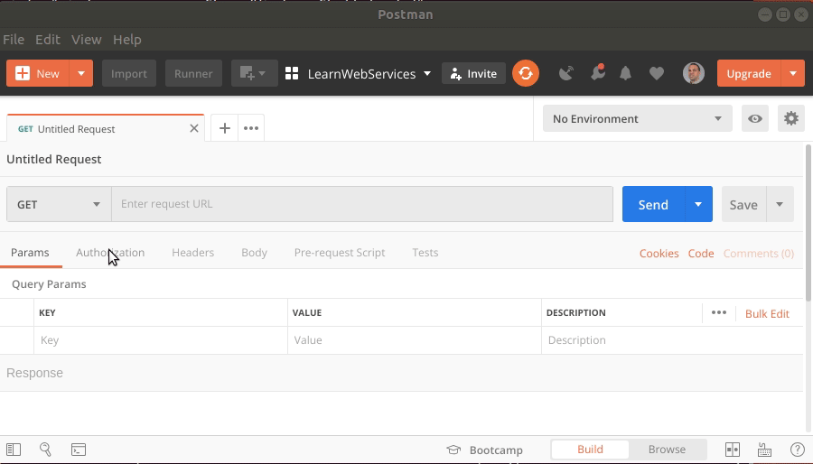Open query params column options dots
813x464 pixels.
point(719,312)
